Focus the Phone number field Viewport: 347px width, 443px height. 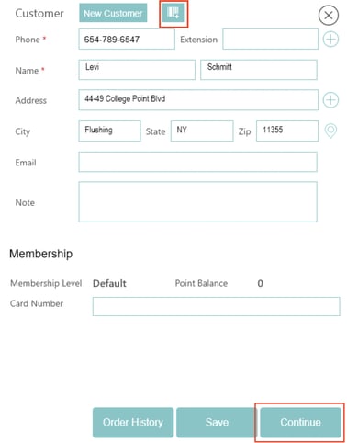point(127,40)
